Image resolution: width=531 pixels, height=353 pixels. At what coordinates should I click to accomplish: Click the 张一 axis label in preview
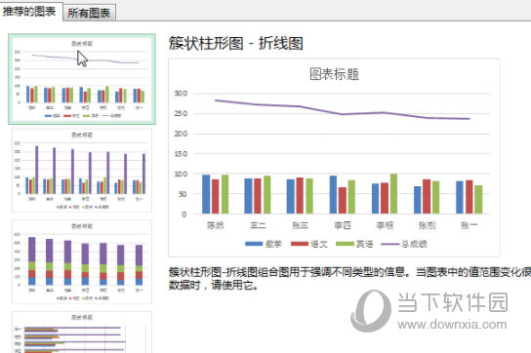tap(470, 225)
